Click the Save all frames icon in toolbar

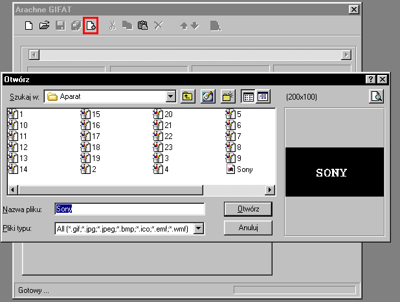click(76, 25)
